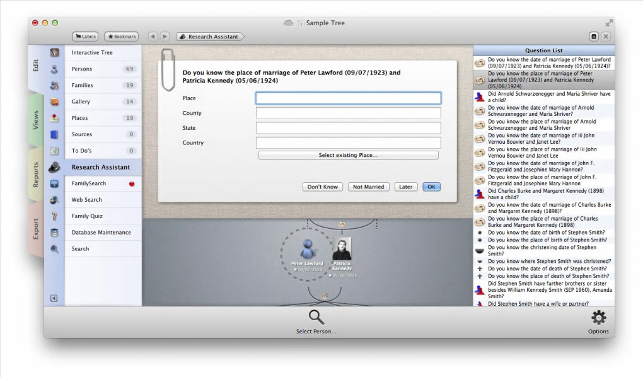643x377 pixels.
Task: Select Patricia Kennedy photo in tree
Action: [x=342, y=248]
